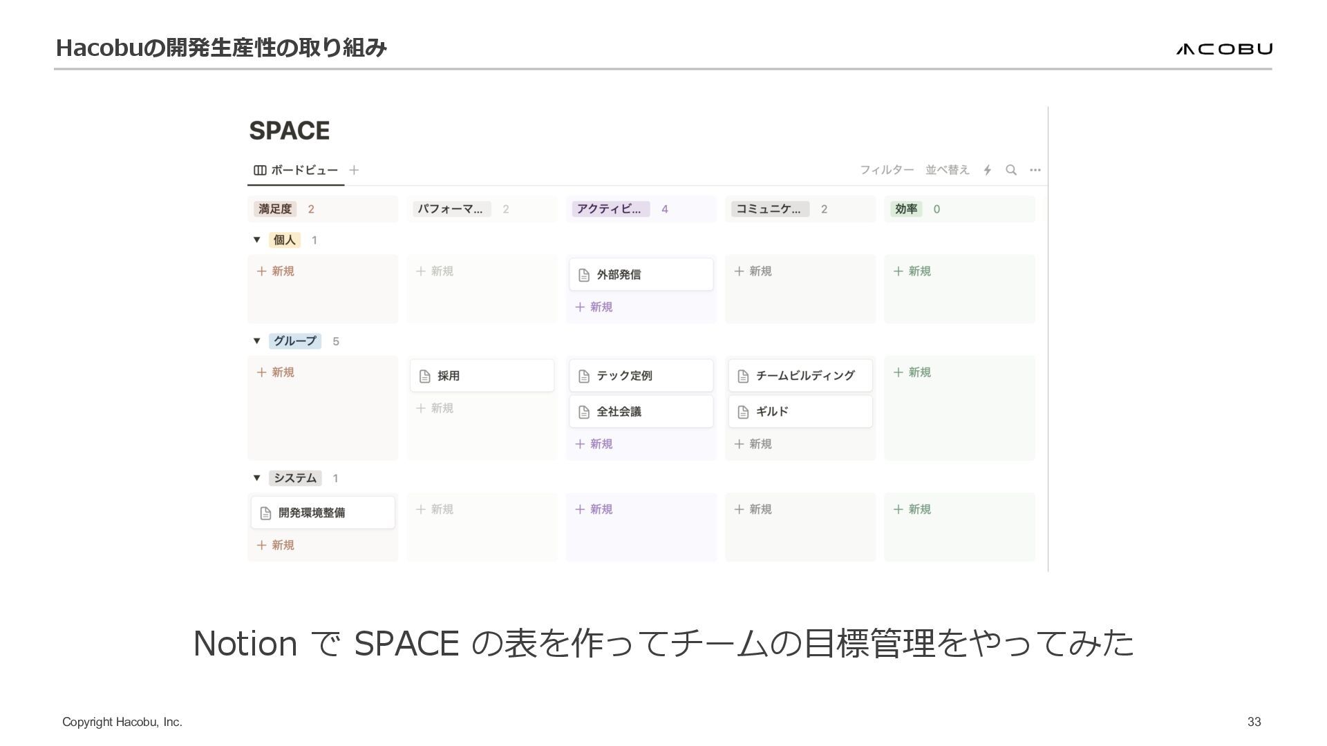Open the 全社会議 card
This screenshot has height=746, width=1327.
(x=641, y=412)
